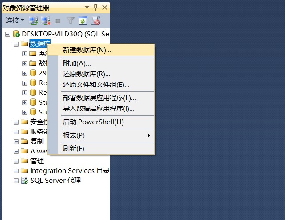Select the 管理 tree item
The height and width of the screenshot is (220, 285).
(x=37, y=161)
